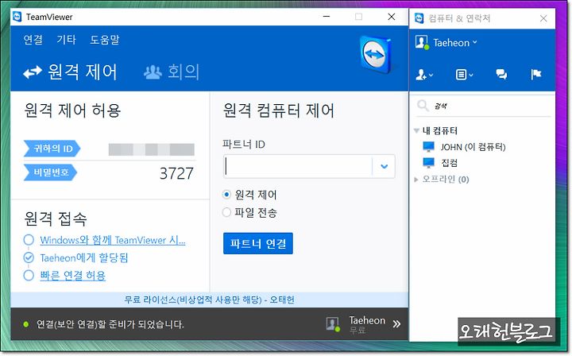Open the list view options dropdown
The image size is (572, 356).
pos(464,75)
